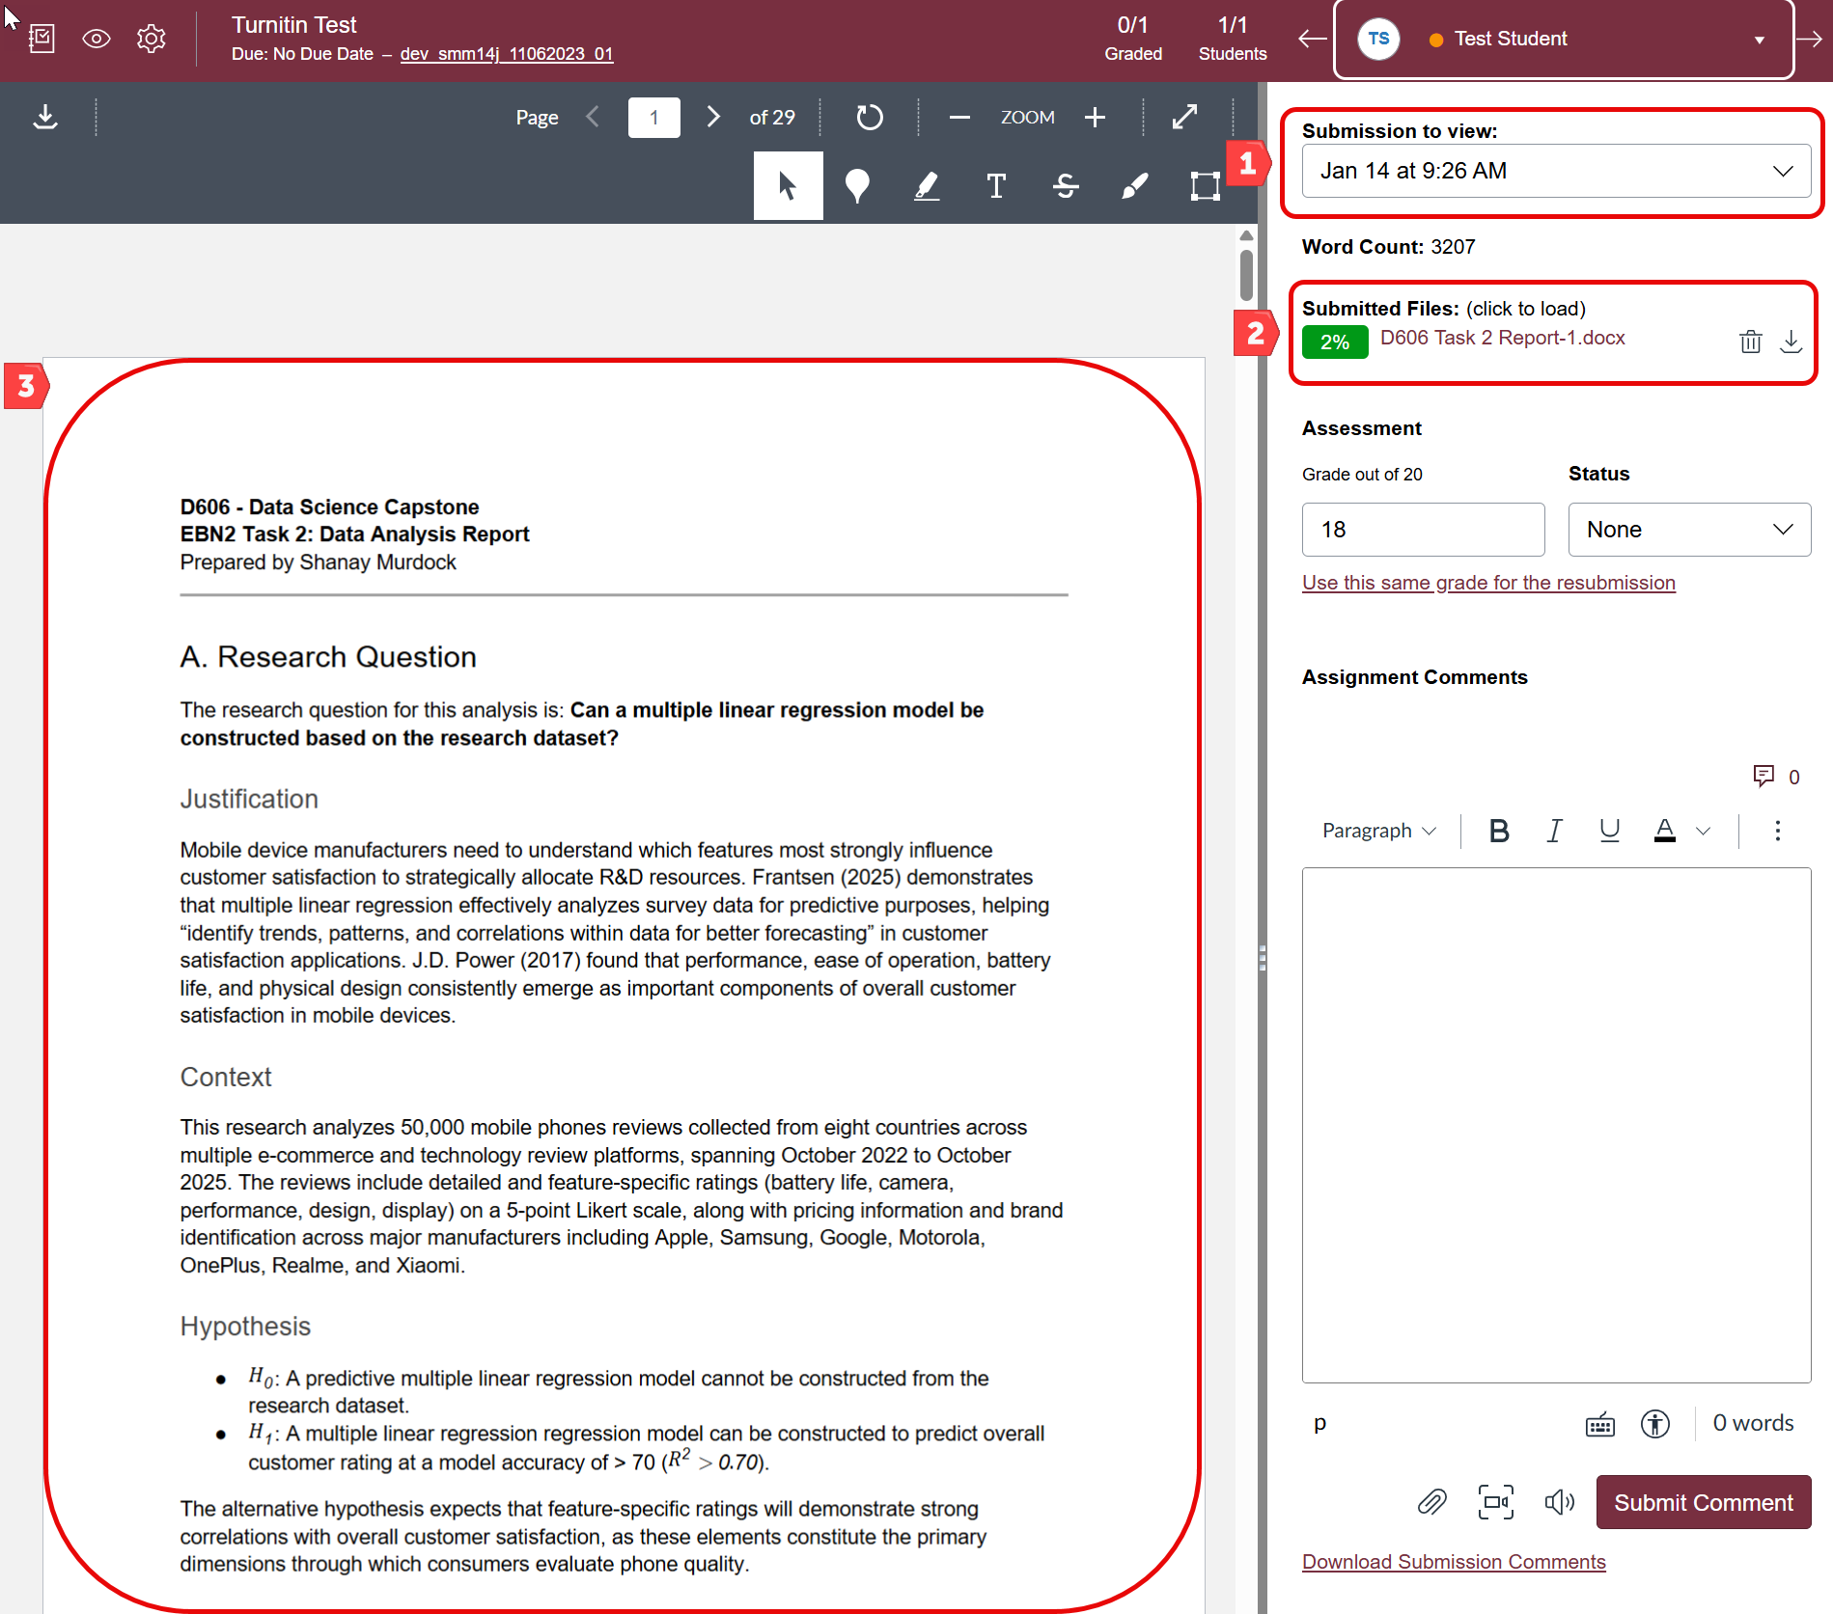The width and height of the screenshot is (1833, 1614).
Task: Select the Point Annotation pin tool
Action: click(x=857, y=185)
